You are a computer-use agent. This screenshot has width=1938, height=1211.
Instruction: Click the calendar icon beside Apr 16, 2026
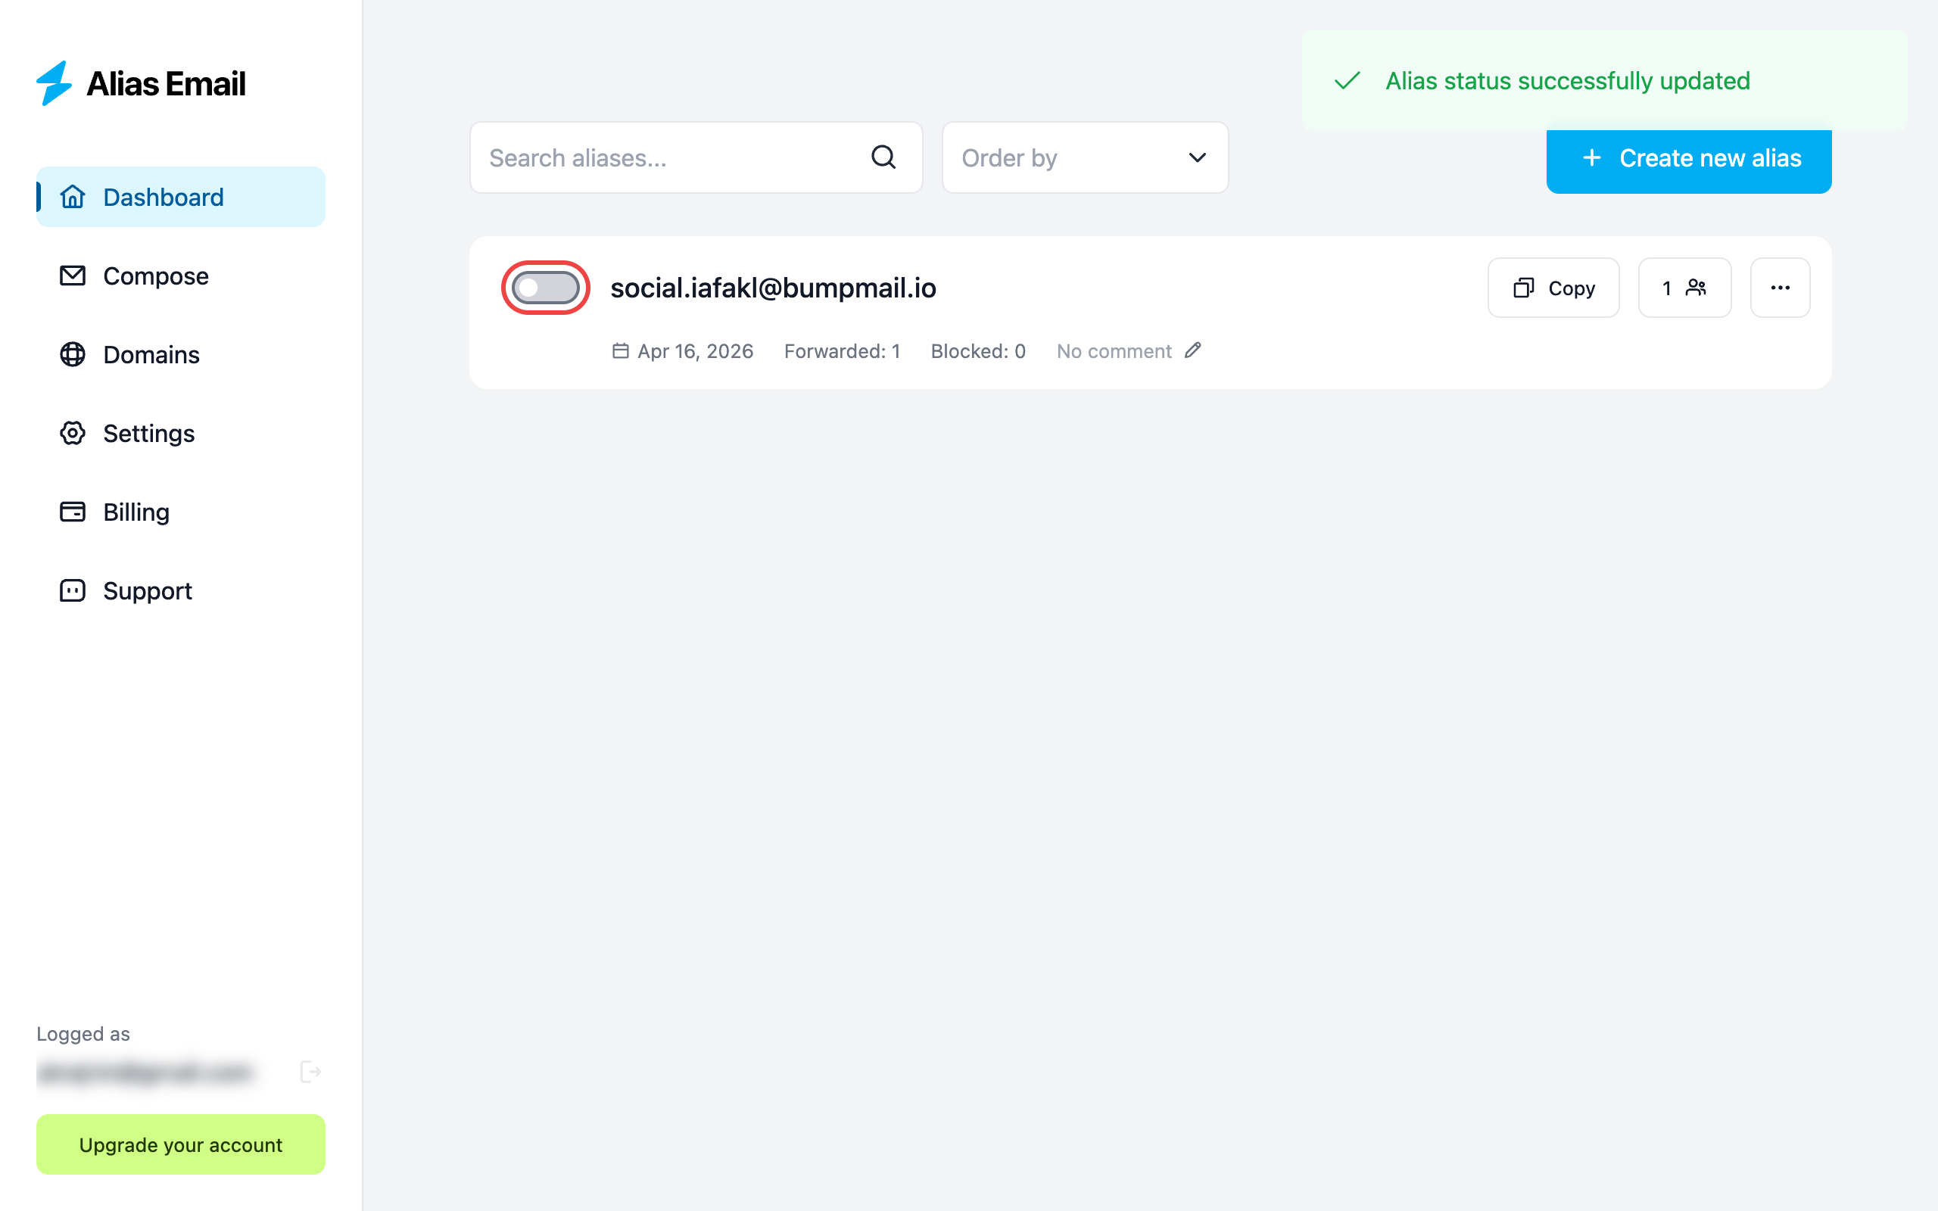(620, 350)
